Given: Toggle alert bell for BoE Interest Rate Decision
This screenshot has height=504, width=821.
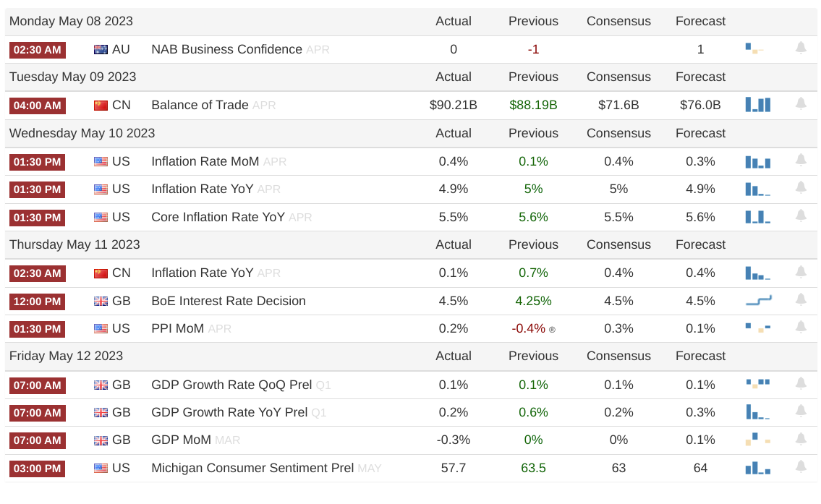Looking at the screenshot, I should pyautogui.click(x=801, y=300).
